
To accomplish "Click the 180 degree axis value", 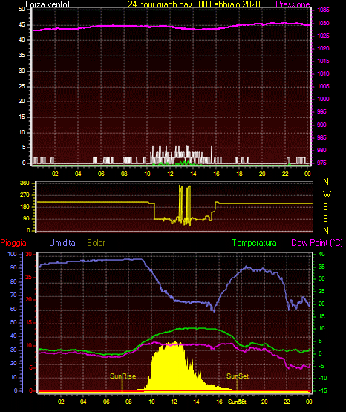I will (25, 207).
